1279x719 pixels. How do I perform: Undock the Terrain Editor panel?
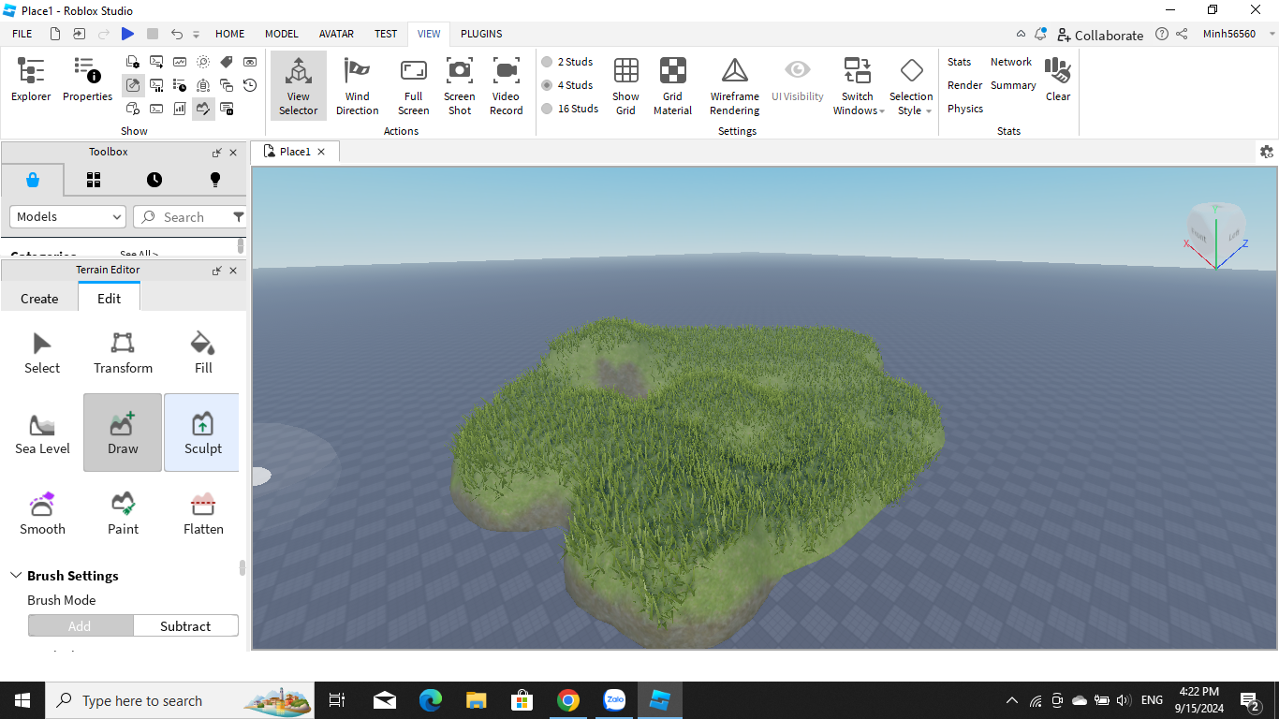coord(217,271)
